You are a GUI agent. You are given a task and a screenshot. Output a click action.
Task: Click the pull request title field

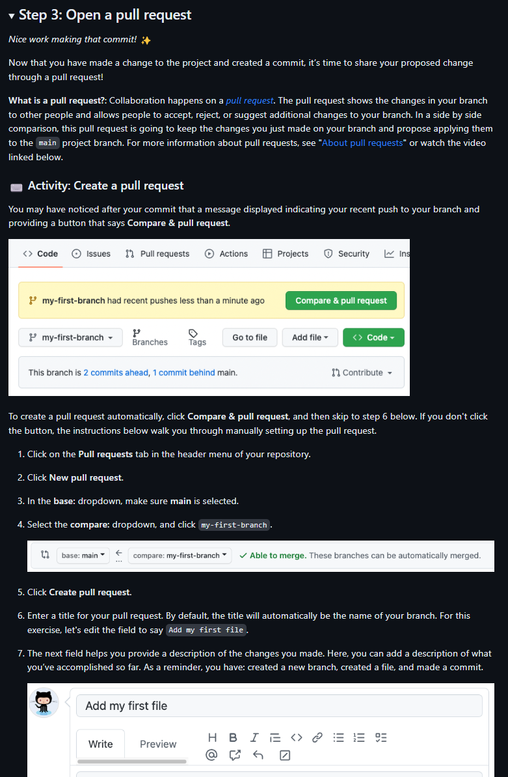click(279, 705)
